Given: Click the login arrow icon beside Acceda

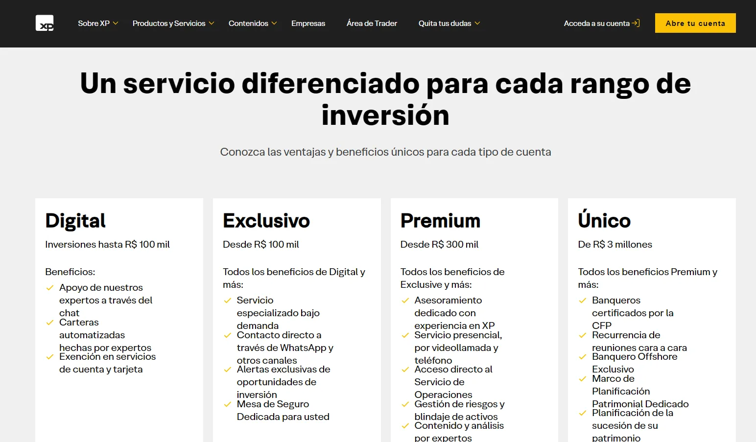Looking at the screenshot, I should click(x=636, y=23).
